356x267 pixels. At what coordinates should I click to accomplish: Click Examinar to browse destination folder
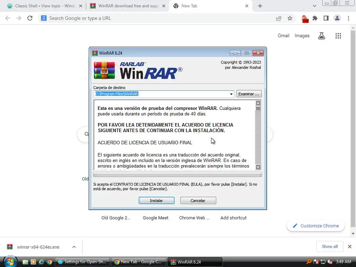click(249, 94)
